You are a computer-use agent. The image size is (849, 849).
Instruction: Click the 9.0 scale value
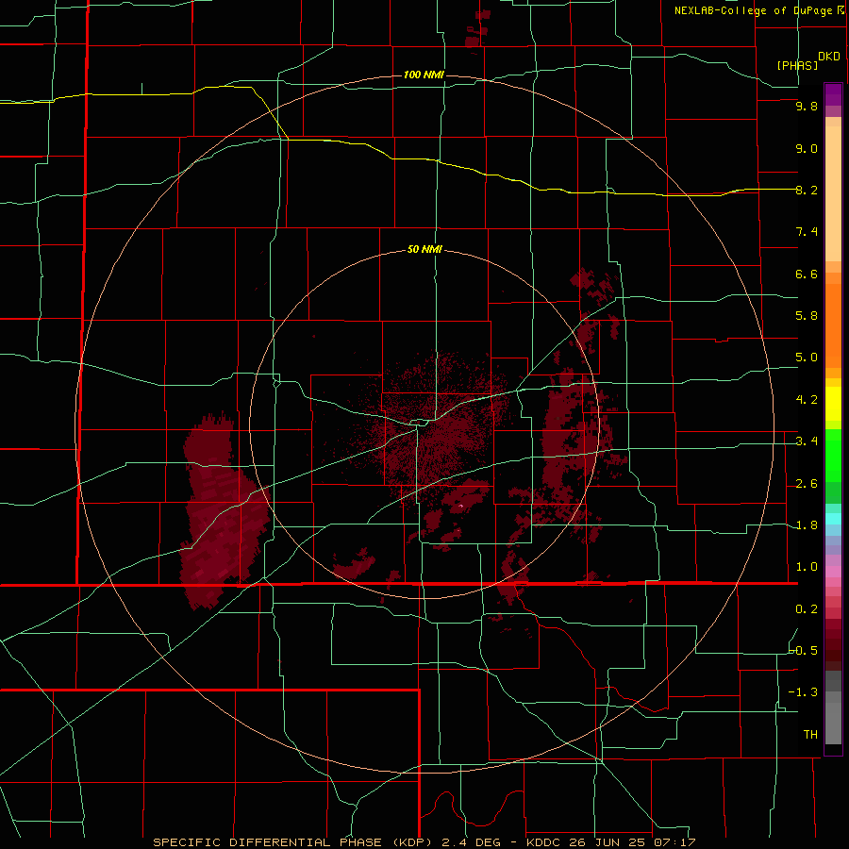tap(807, 148)
